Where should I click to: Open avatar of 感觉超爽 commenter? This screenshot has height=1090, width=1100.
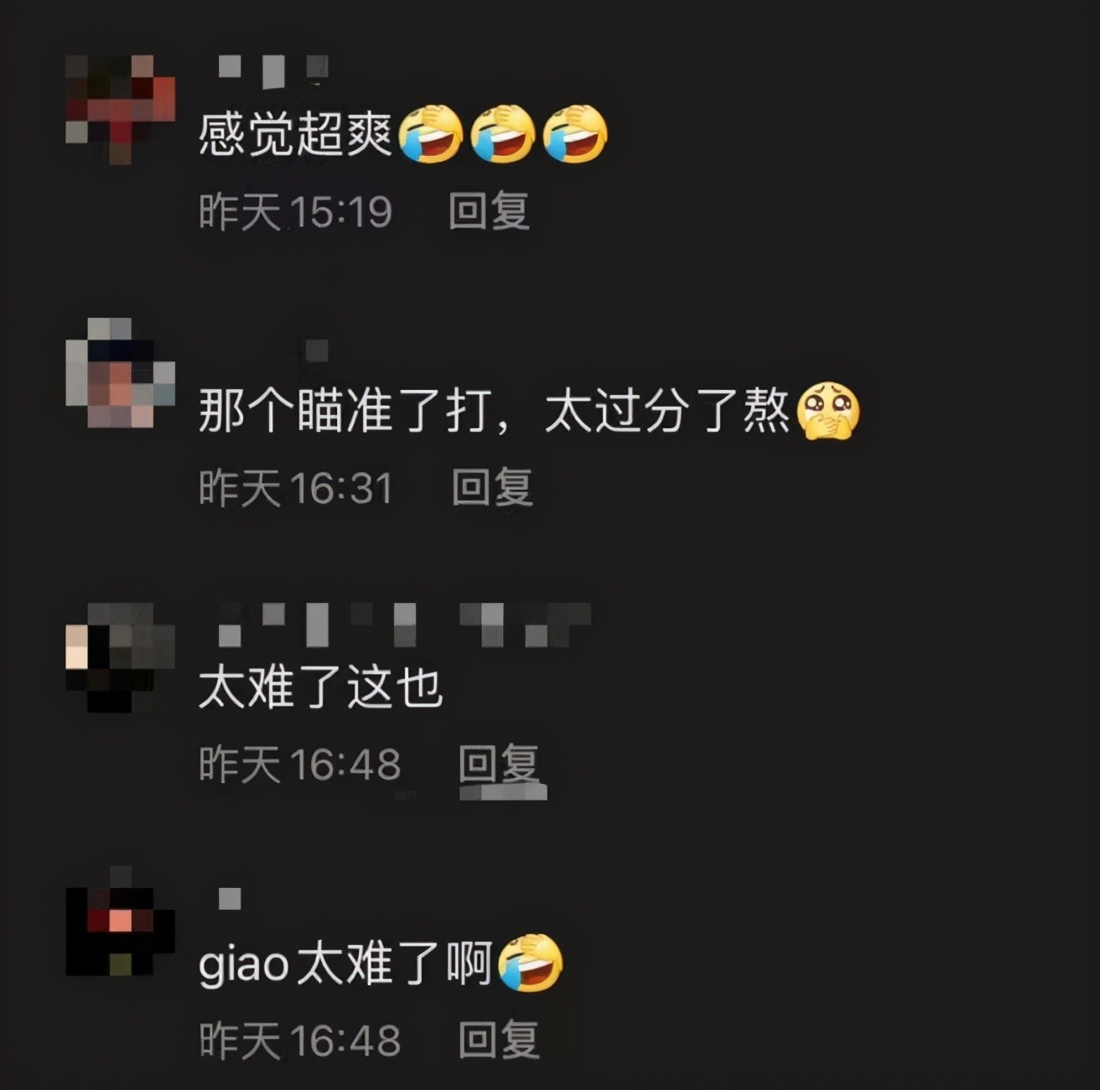tap(121, 110)
